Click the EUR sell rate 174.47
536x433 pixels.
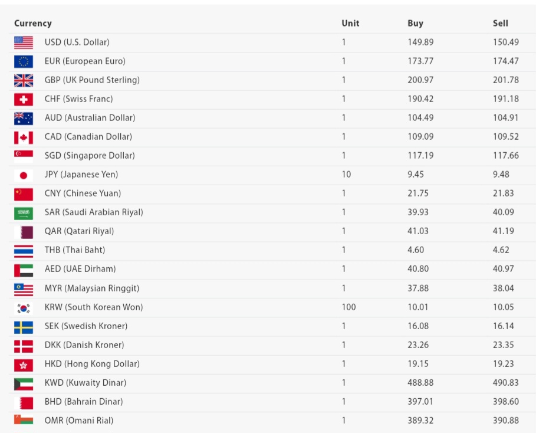(x=506, y=61)
